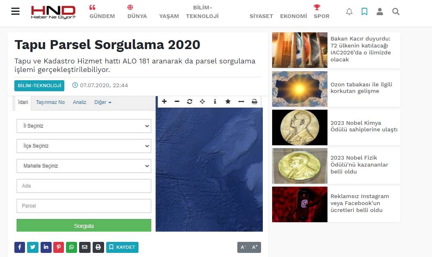Open site search with the magnifier icon
This screenshot has height=257, width=432.
pyautogui.click(x=396, y=11)
